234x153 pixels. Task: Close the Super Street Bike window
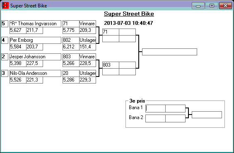click(x=225, y=6)
